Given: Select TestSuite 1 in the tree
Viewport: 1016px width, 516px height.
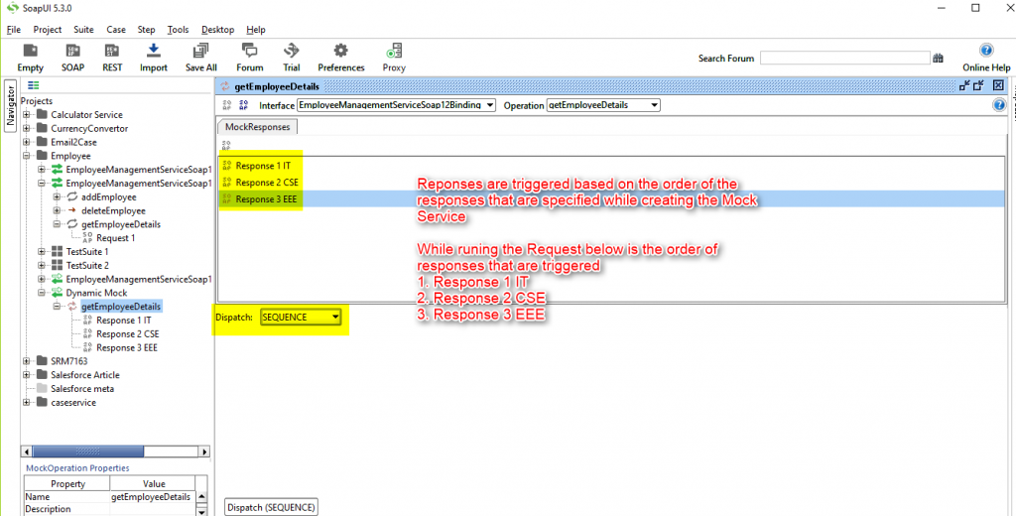Looking at the screenshot, I should pos(87,252).
